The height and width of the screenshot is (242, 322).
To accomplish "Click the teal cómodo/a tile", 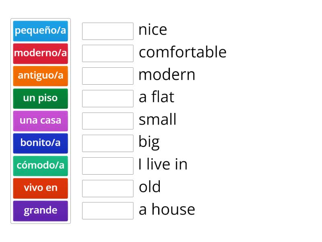I will tap(40, 165).
